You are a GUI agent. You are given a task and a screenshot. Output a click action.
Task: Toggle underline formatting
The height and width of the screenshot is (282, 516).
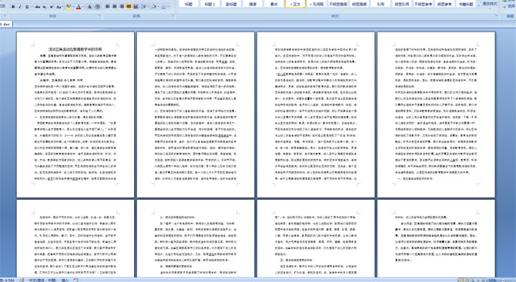[27, 7]
